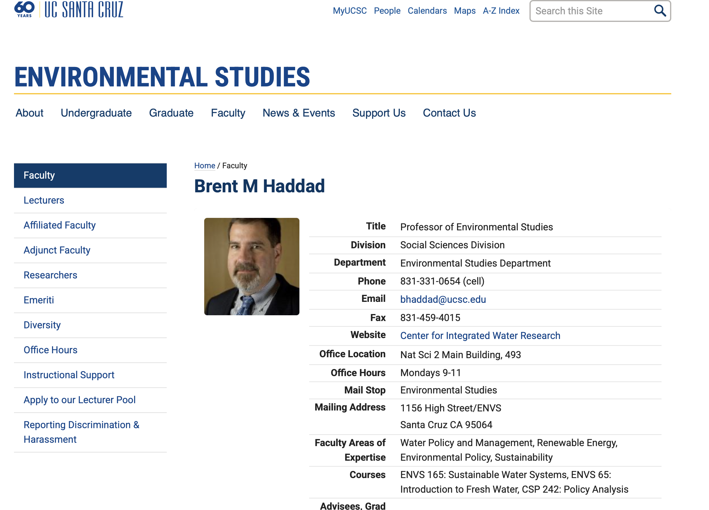Screen dimensions: 709x510
Task: Open Affiliated Faculty in the sidebar
Action: [59, 225]
